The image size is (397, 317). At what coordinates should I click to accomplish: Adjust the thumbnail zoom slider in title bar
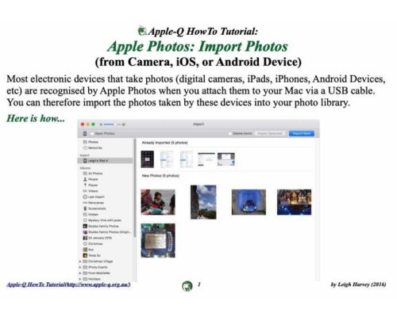click(x=109, y=124)
